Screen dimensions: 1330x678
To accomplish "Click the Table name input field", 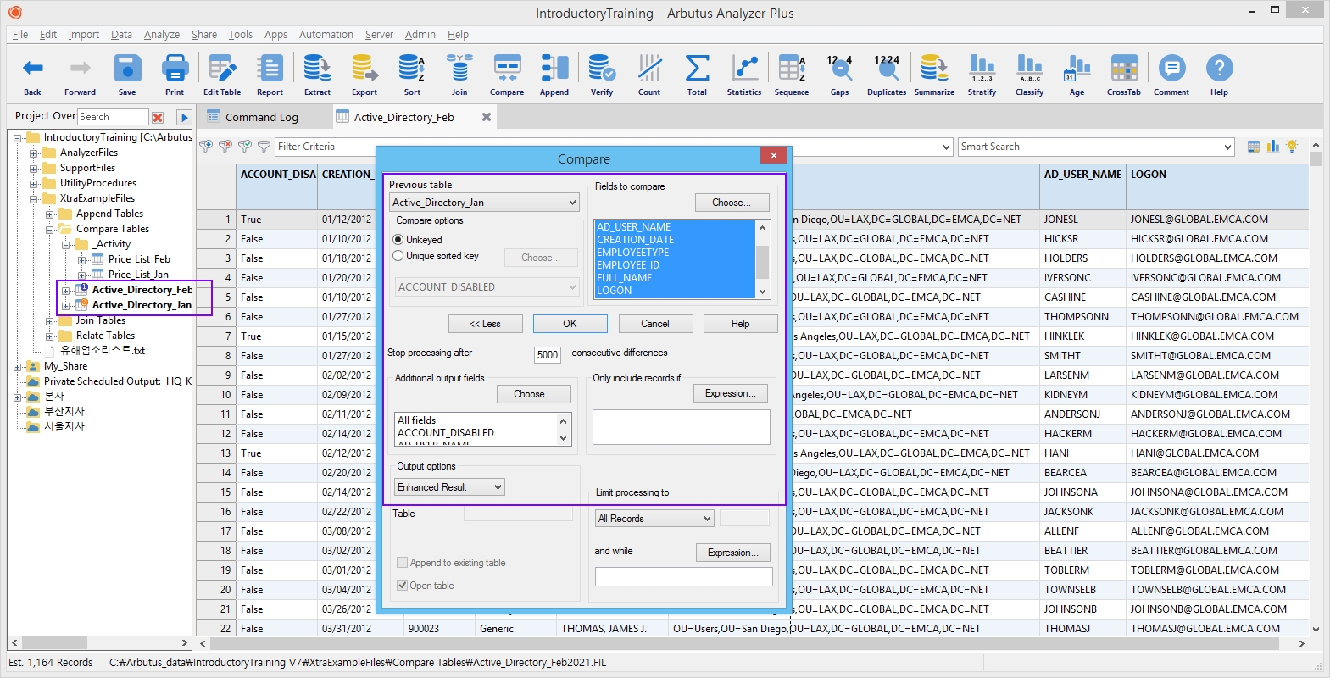I will pos(518,514).
